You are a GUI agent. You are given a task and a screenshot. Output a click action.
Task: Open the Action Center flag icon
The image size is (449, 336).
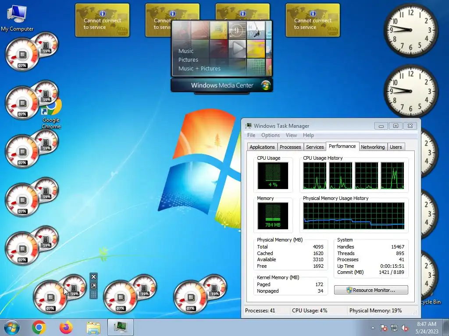pos(383,328)
